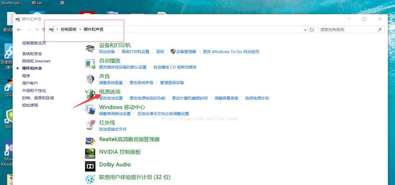Screen dimensions: 395x185
Task: Click the Sound (声音) speaker icon
Action: click(x=90, y=79)
